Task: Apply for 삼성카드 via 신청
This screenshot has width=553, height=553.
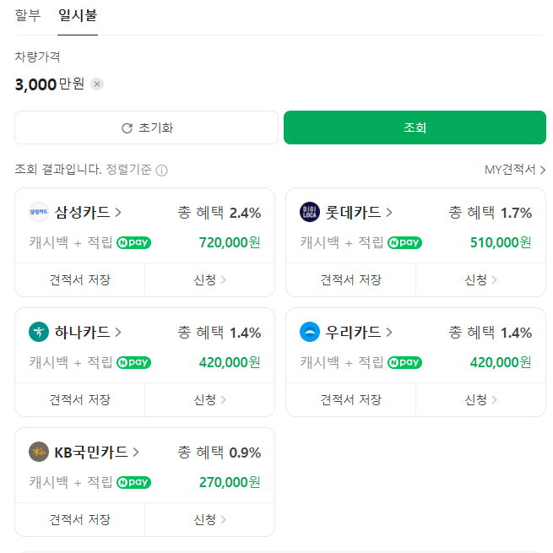Action: click(x=209, y=279)
